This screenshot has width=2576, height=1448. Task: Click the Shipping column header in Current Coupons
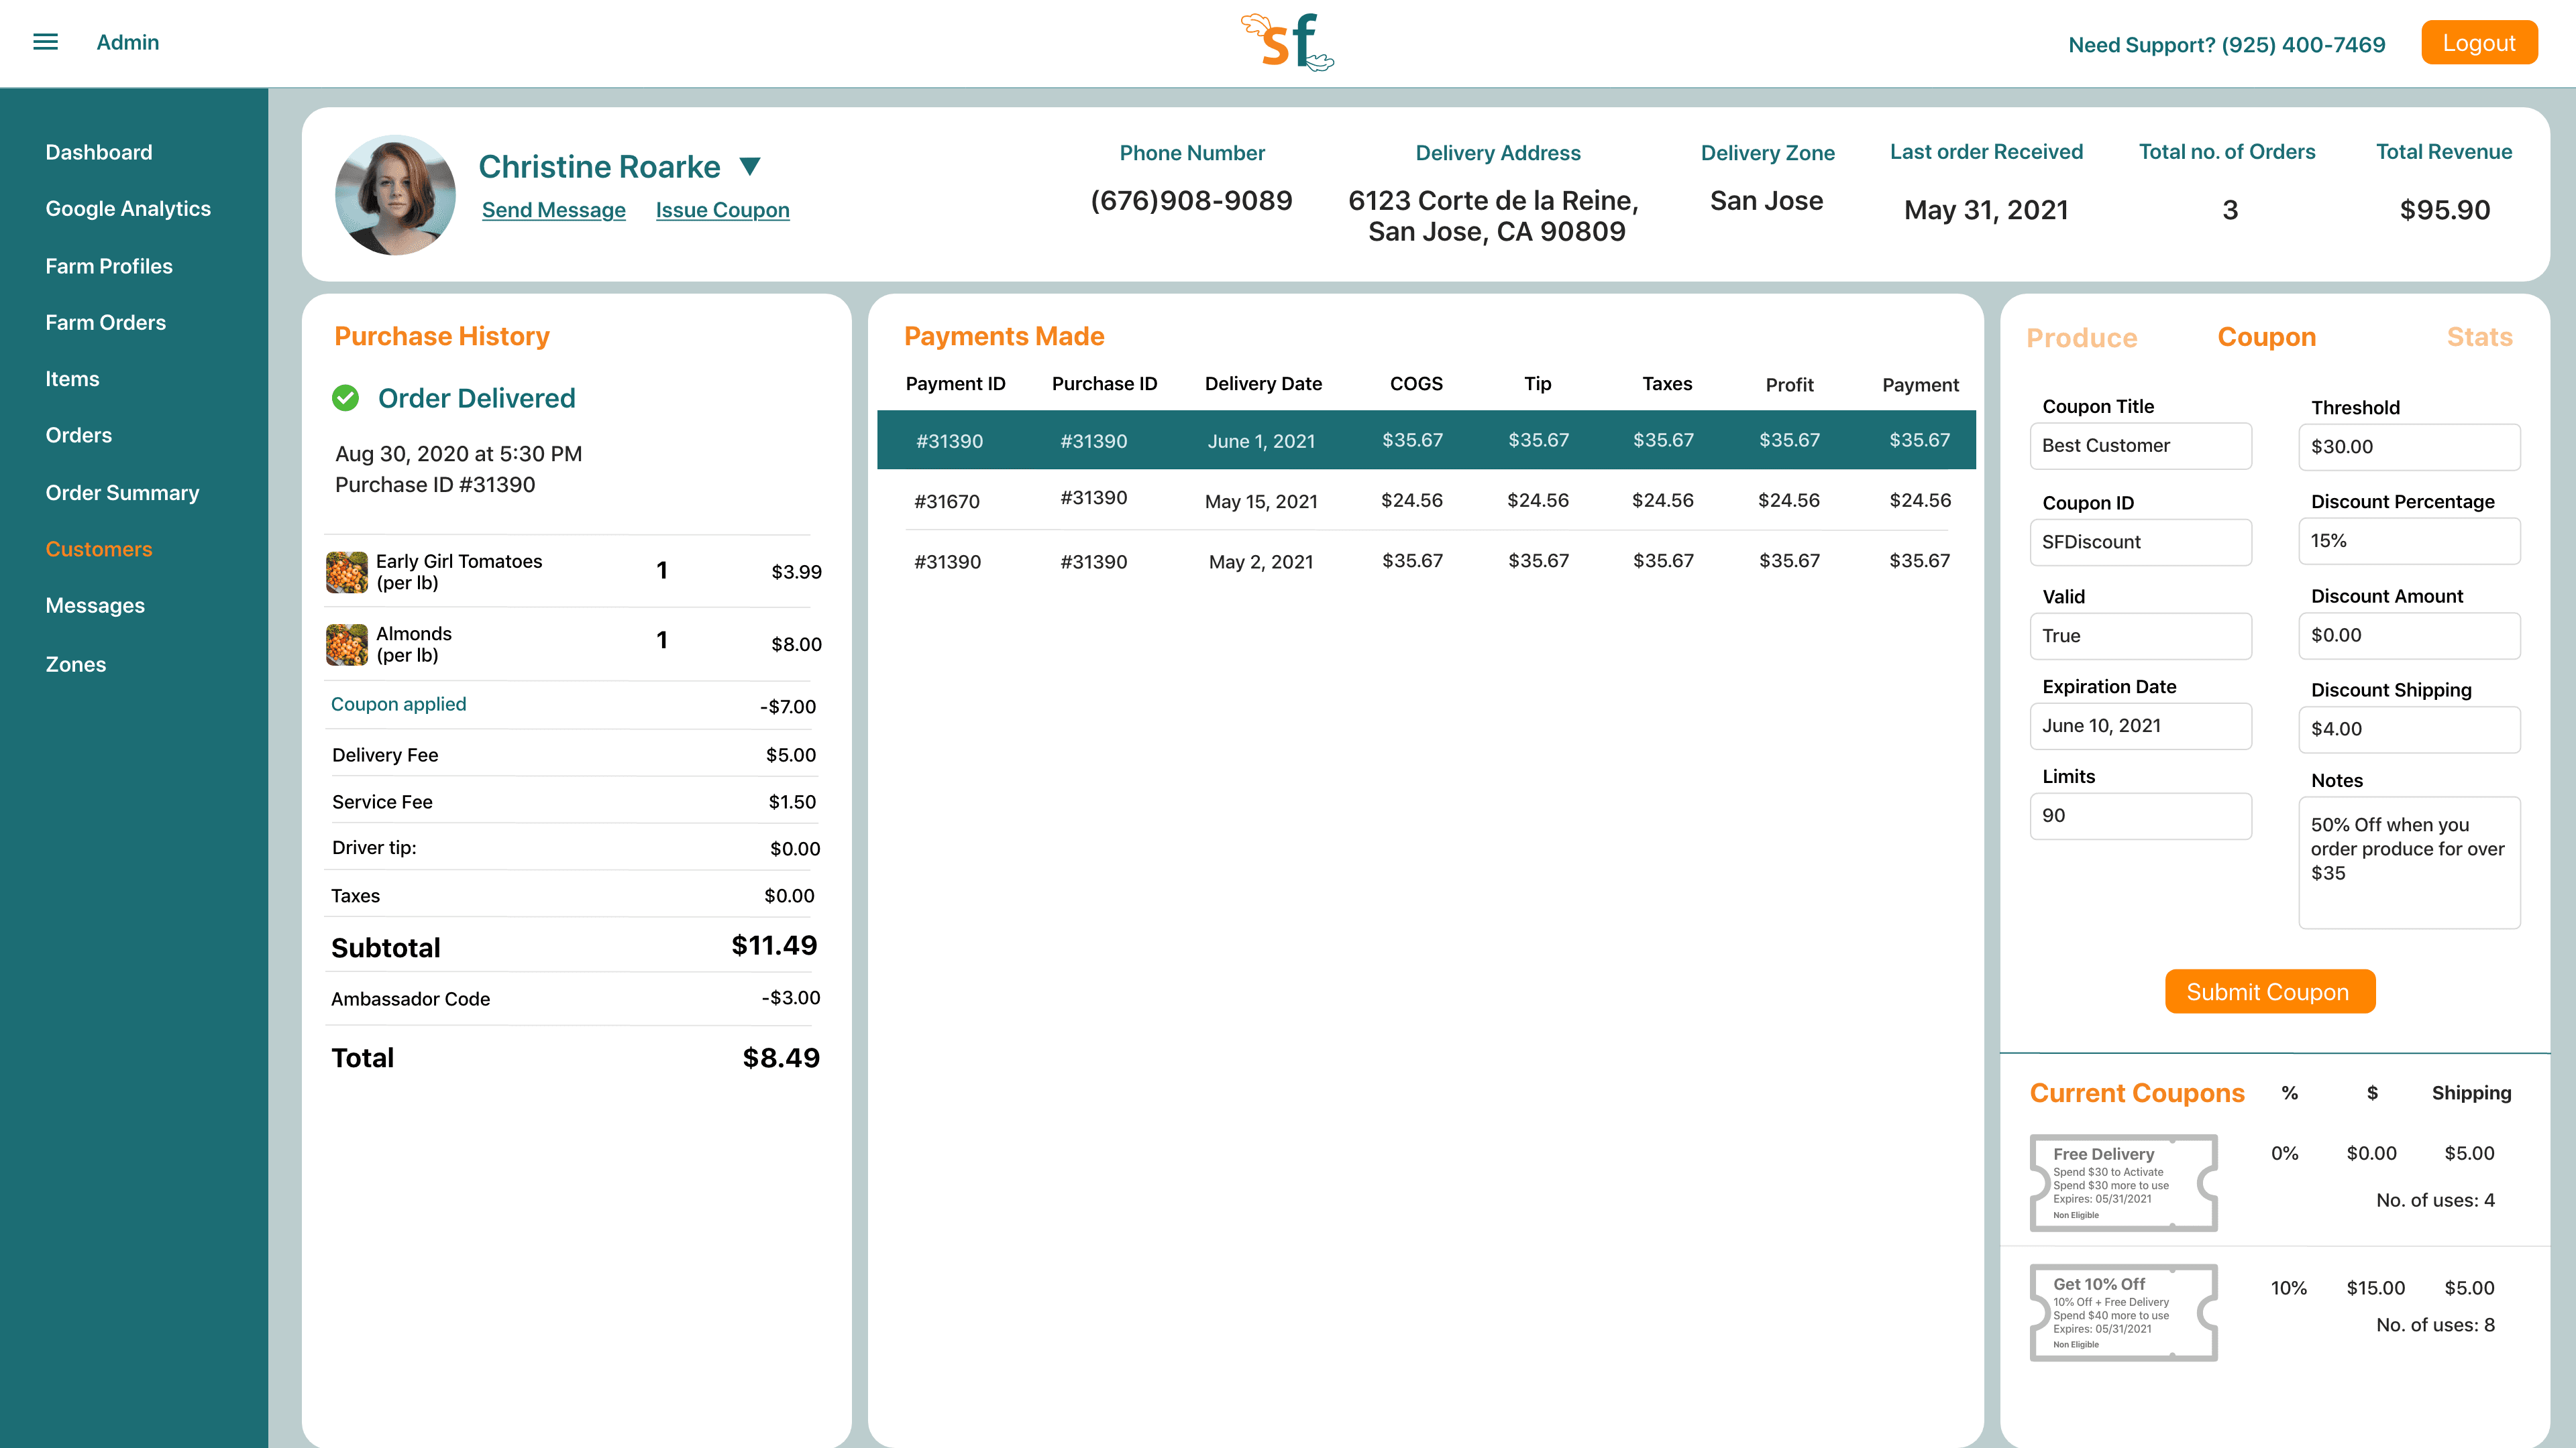point(2471,1093)
